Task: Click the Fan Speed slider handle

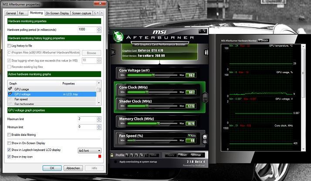Action: point(134,141)
